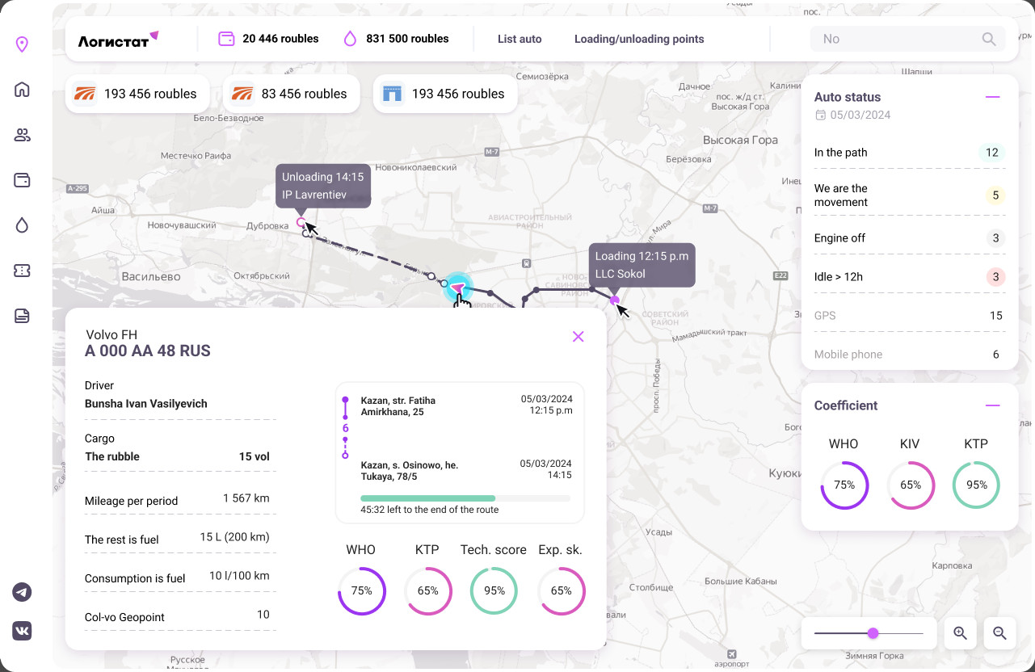This screenshot has height=672, width=1035.
Task: Select the We are the movement row
Action: [909, 195]
